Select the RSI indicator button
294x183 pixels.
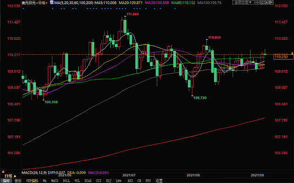130,181
